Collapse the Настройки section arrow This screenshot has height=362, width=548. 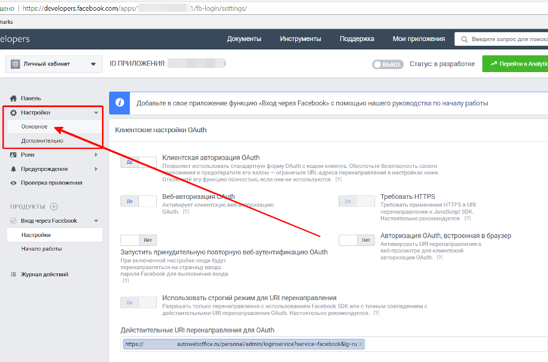[96, 113]
